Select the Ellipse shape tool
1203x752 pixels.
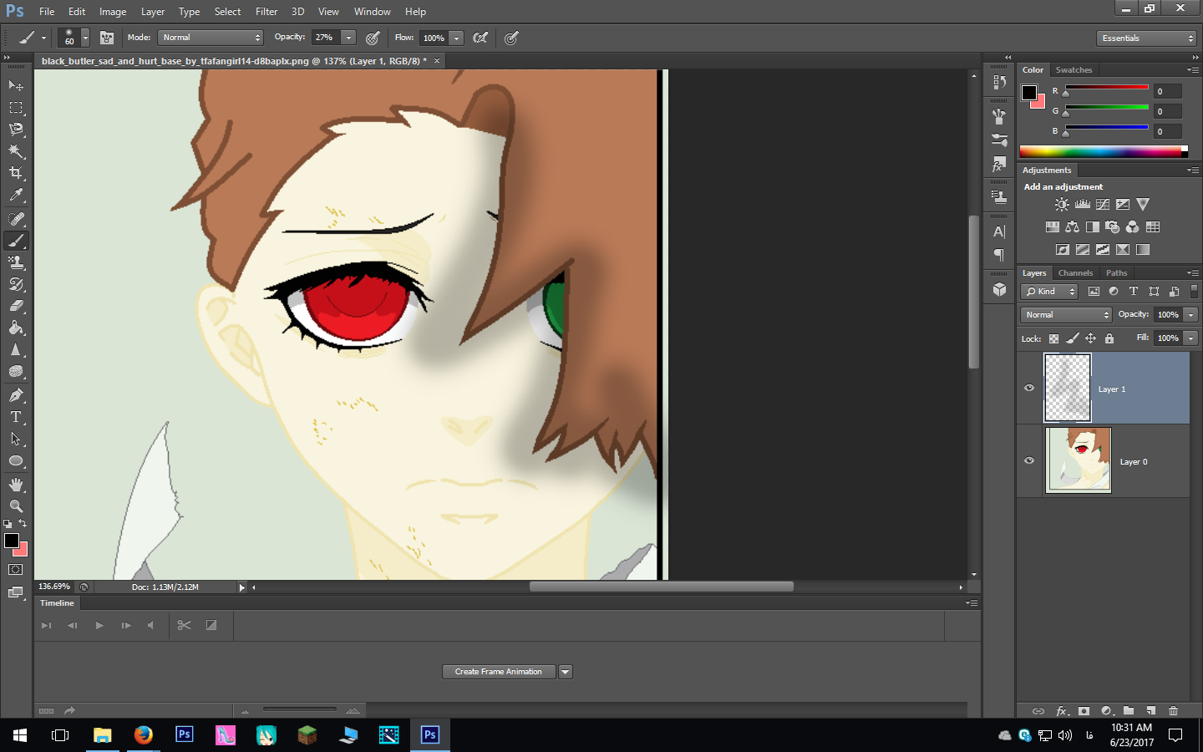tap(16, 460)
